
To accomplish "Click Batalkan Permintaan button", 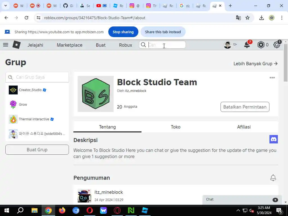I will pos(245,107).
